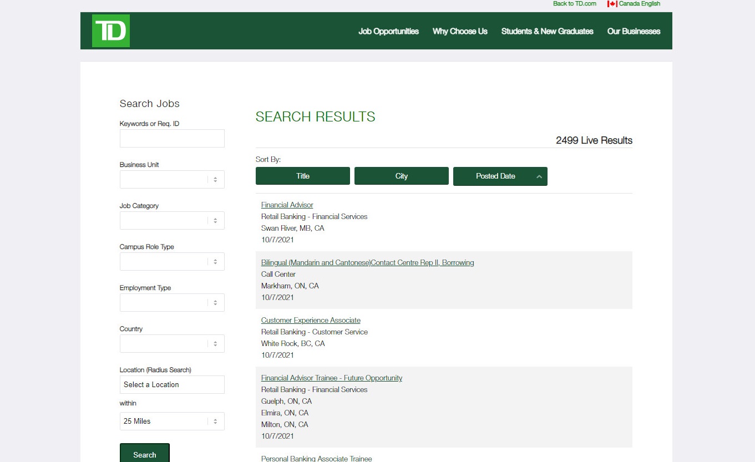Click the Posted Date sort arrow icon
Viewport: 755px width, 462px height.
click(x=539, y=176)
